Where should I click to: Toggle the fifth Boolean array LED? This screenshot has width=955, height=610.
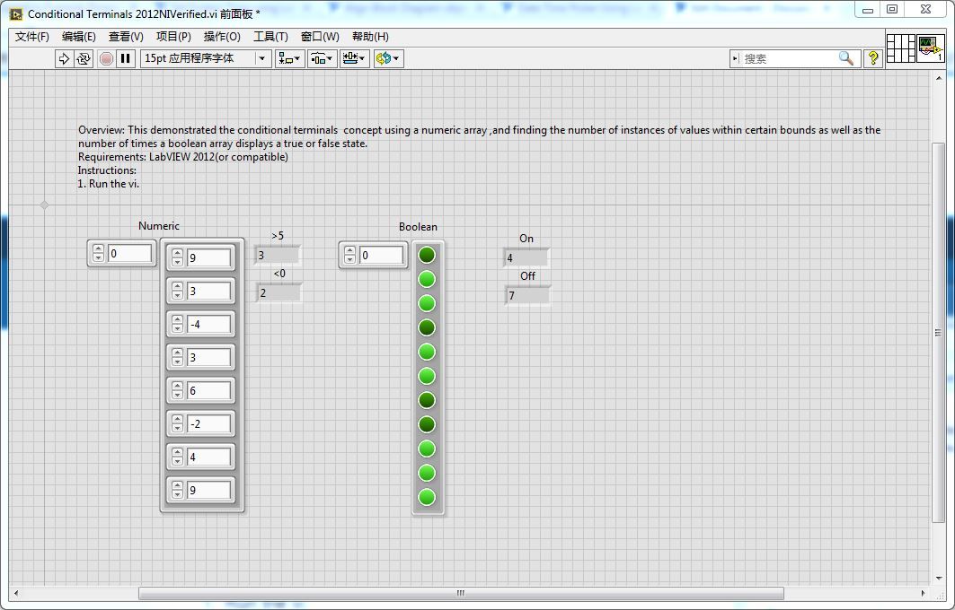pos(427,352)
